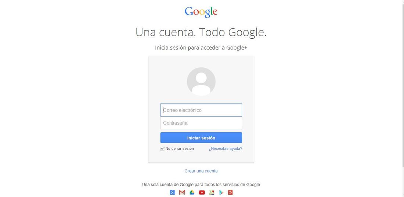
Task: Uncheck the No cerrar sesión checkbox
Action: [162, 148]
